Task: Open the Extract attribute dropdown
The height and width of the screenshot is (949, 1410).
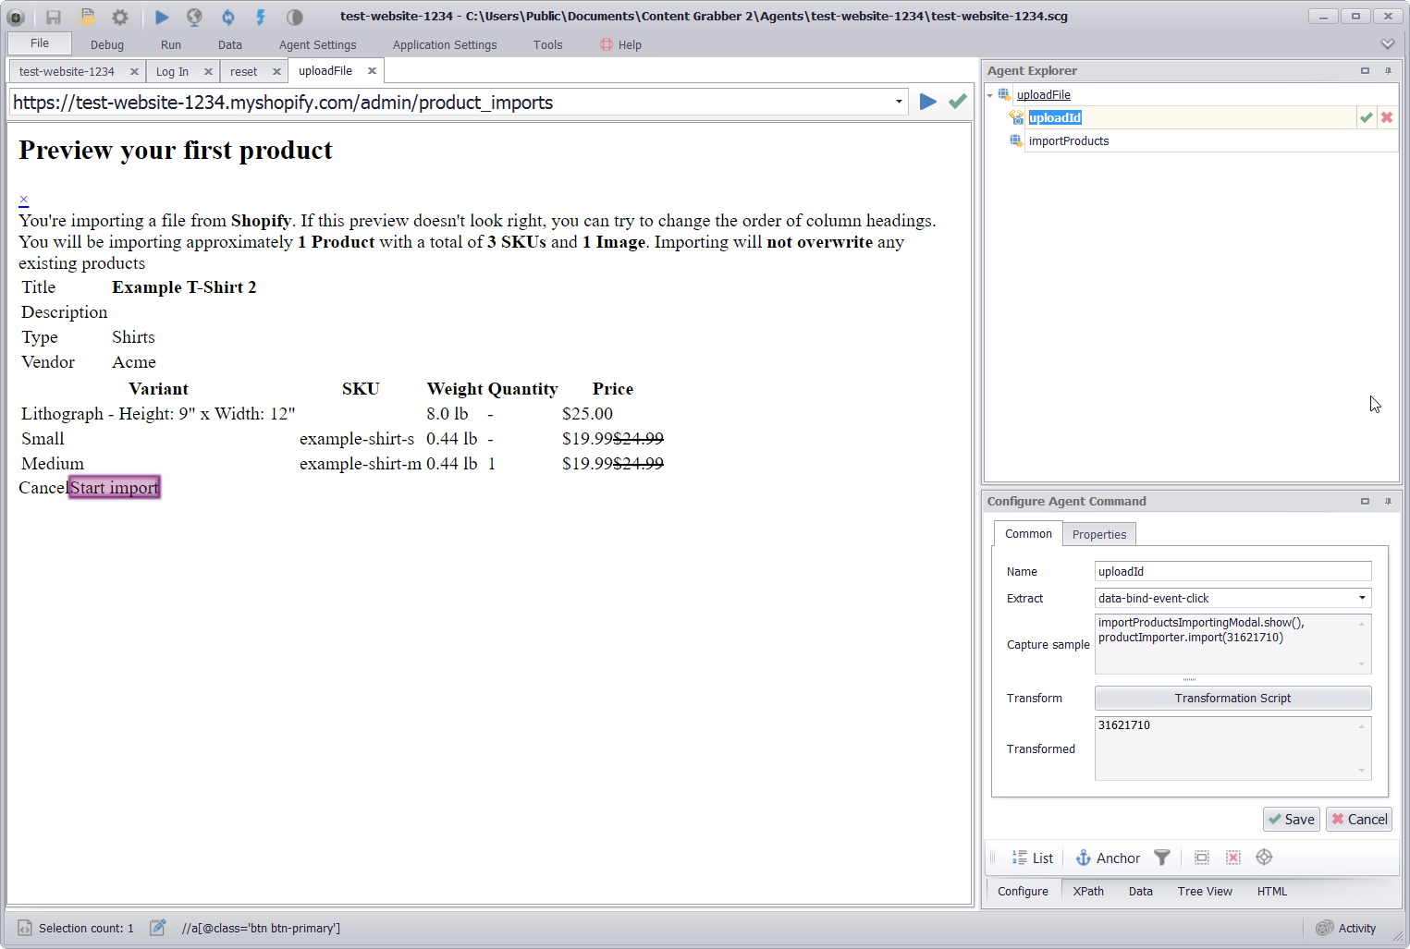Action: click(x=1362, y=598)
